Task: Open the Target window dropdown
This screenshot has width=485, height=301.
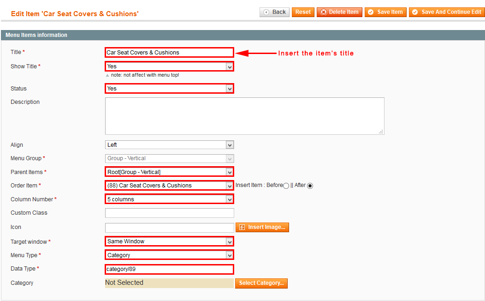Action: click(x=170, y=241)
